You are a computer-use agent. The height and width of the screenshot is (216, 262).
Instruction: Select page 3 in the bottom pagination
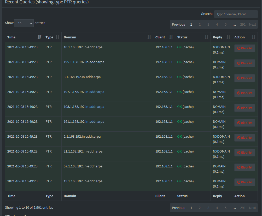208,208
